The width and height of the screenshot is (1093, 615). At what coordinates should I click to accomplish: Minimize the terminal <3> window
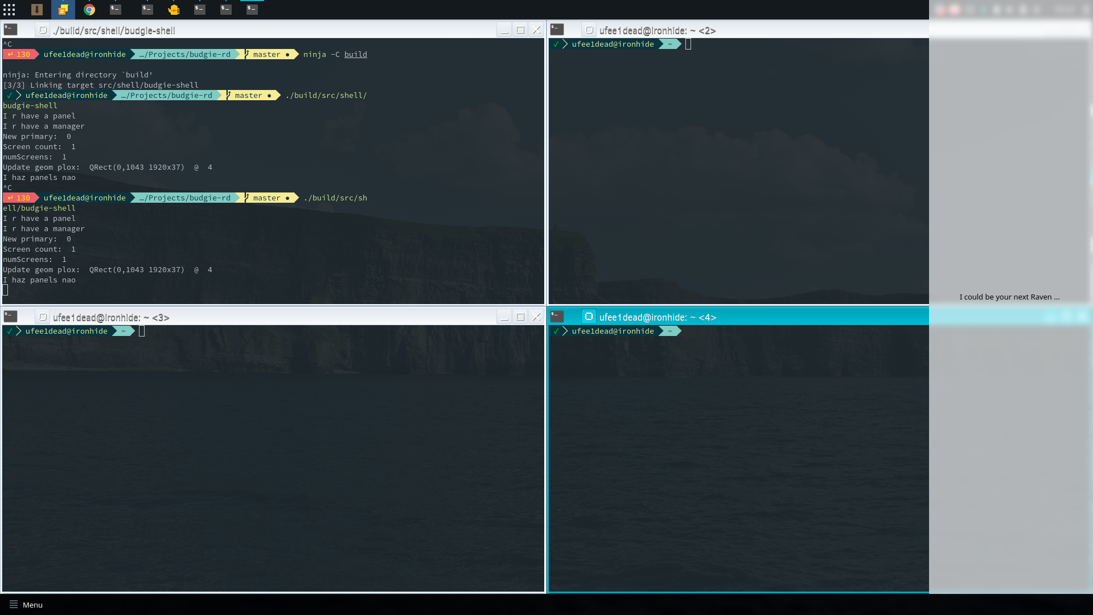coord(504,317)
